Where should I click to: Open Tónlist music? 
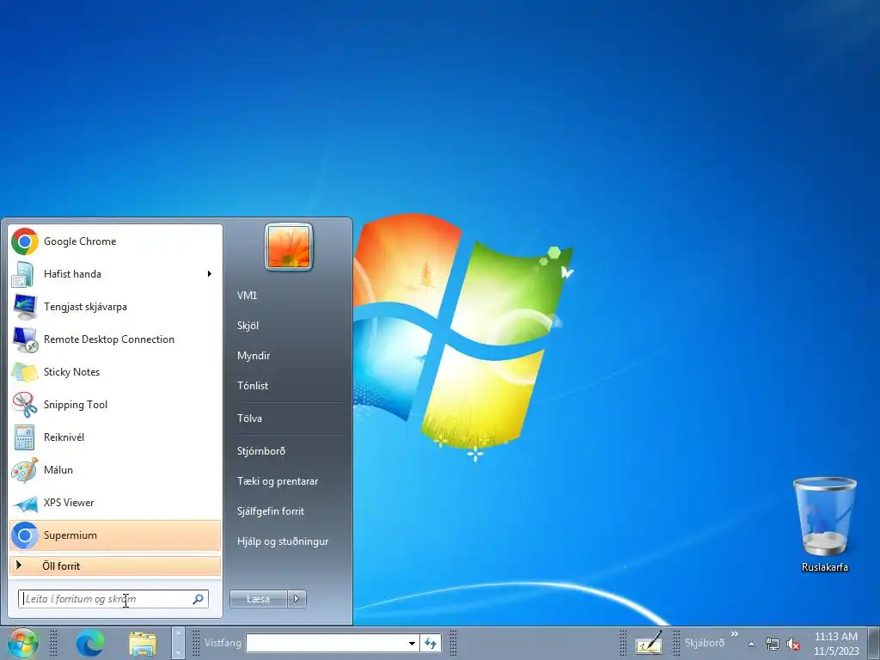pos(252,386)
